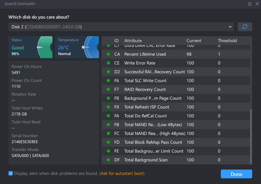The height and width of the screenshot is (184, 261).
Task: Click the Temperature 26°C gauge card
Action: pyautogui.click(x=77, y=47)
